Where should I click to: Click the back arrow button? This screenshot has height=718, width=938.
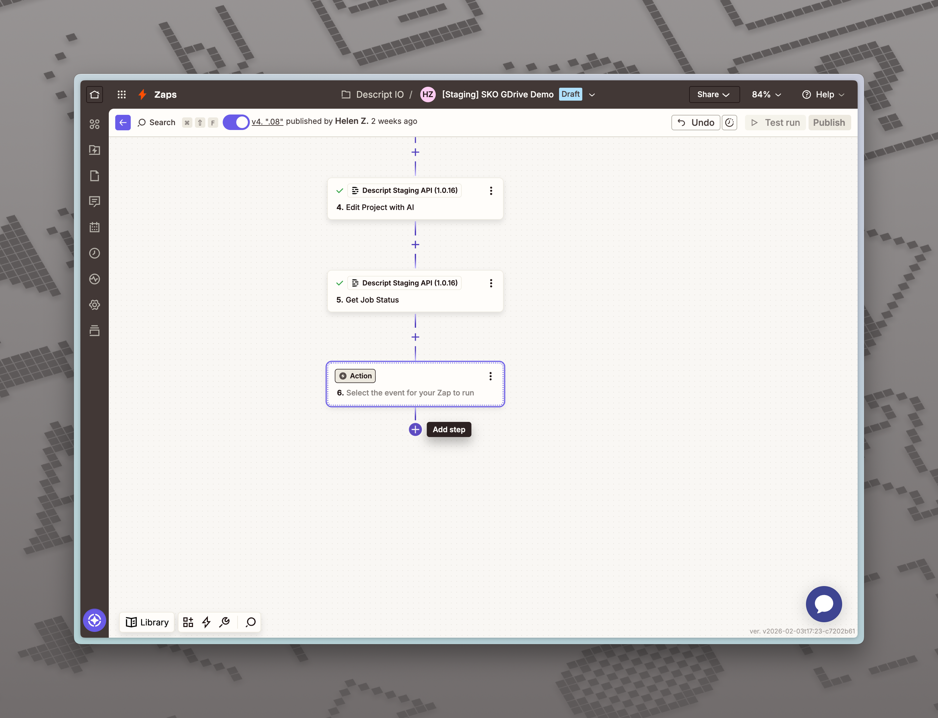pos(123,123)
